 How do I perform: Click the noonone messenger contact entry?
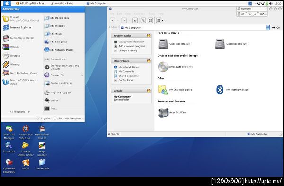click(x=252, y=8)
